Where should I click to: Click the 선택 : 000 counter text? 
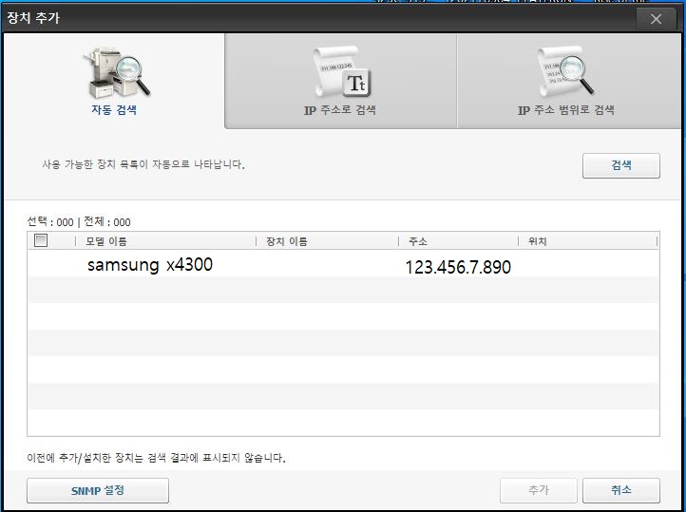click(50, 221)
